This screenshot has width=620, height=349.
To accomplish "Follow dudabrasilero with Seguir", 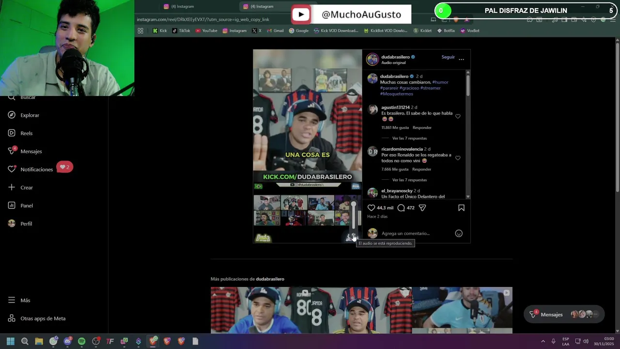I will point(448,57).
